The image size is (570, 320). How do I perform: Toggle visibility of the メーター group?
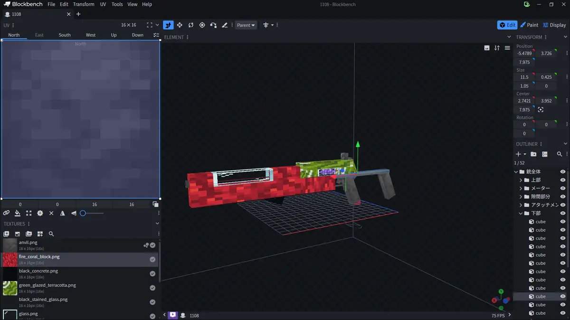tap(563, 188)
